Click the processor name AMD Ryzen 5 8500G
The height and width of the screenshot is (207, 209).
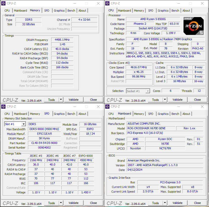(x=153, y=19)
